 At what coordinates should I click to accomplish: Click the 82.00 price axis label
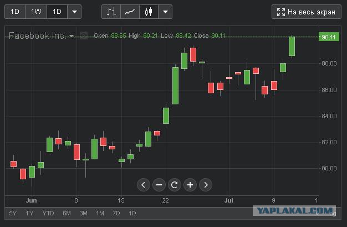tap(329, 142)
